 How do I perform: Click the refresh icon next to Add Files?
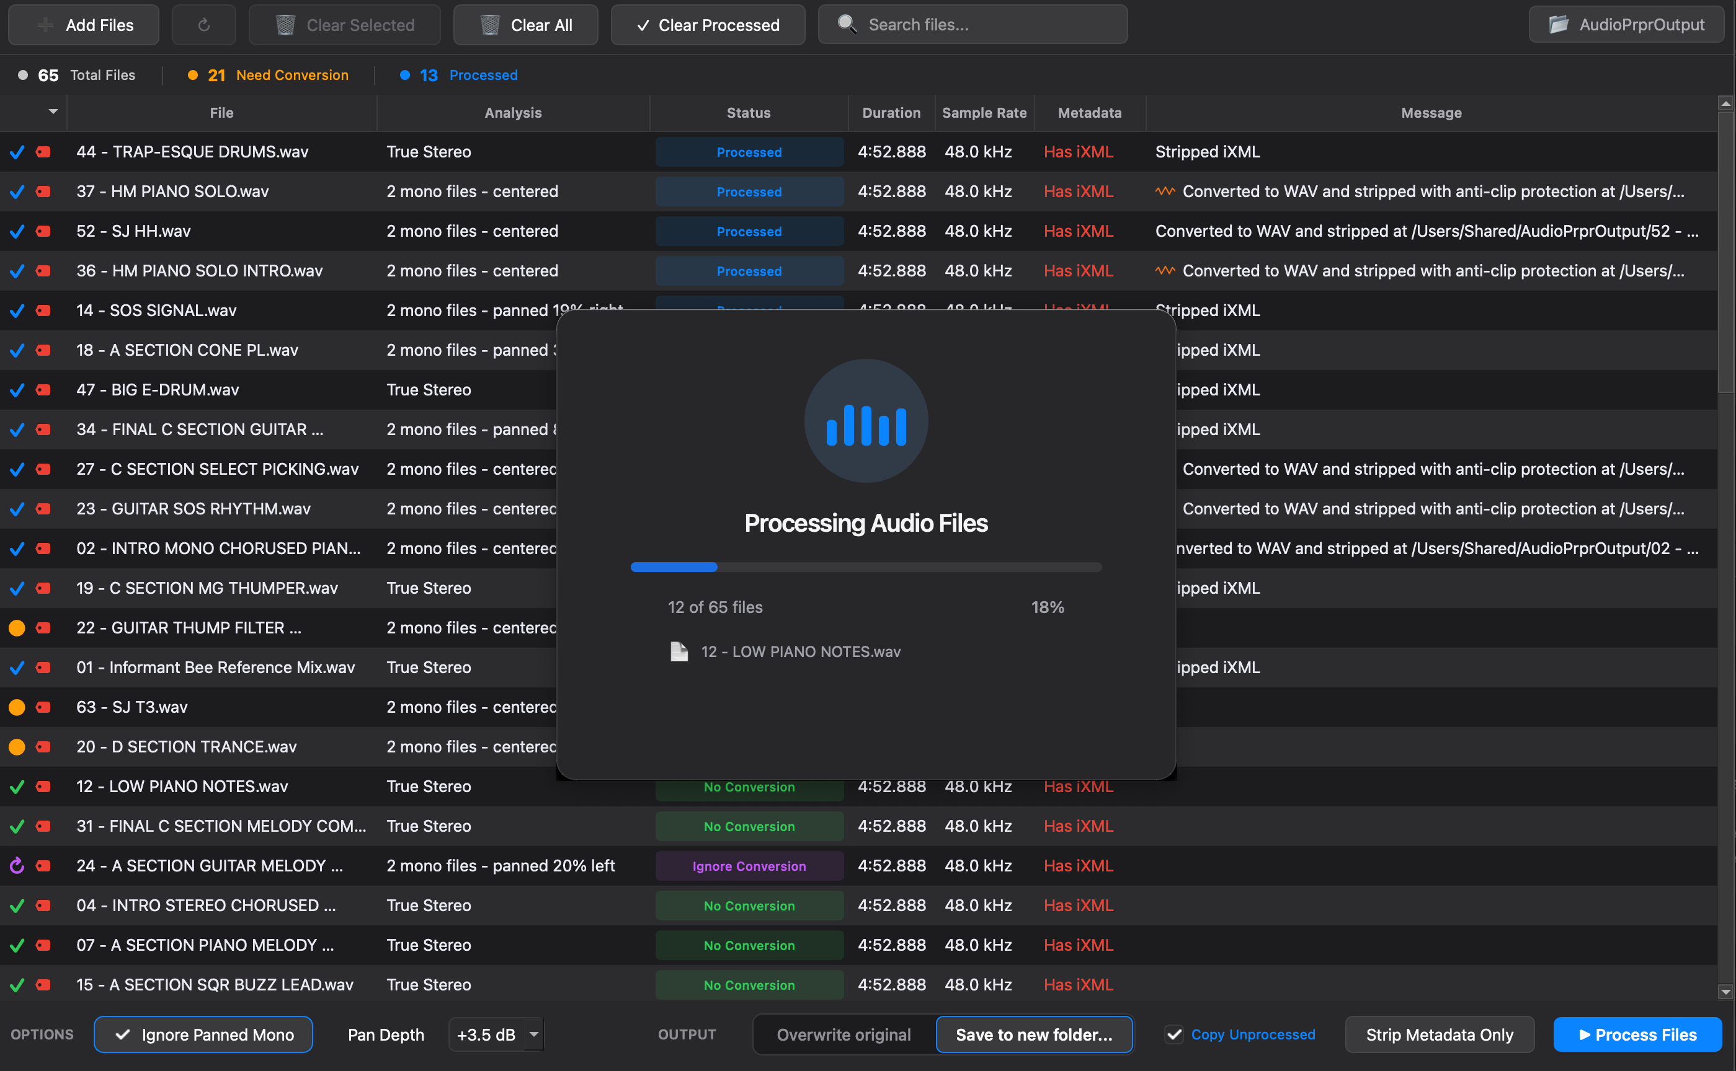[x=203, y=25]
